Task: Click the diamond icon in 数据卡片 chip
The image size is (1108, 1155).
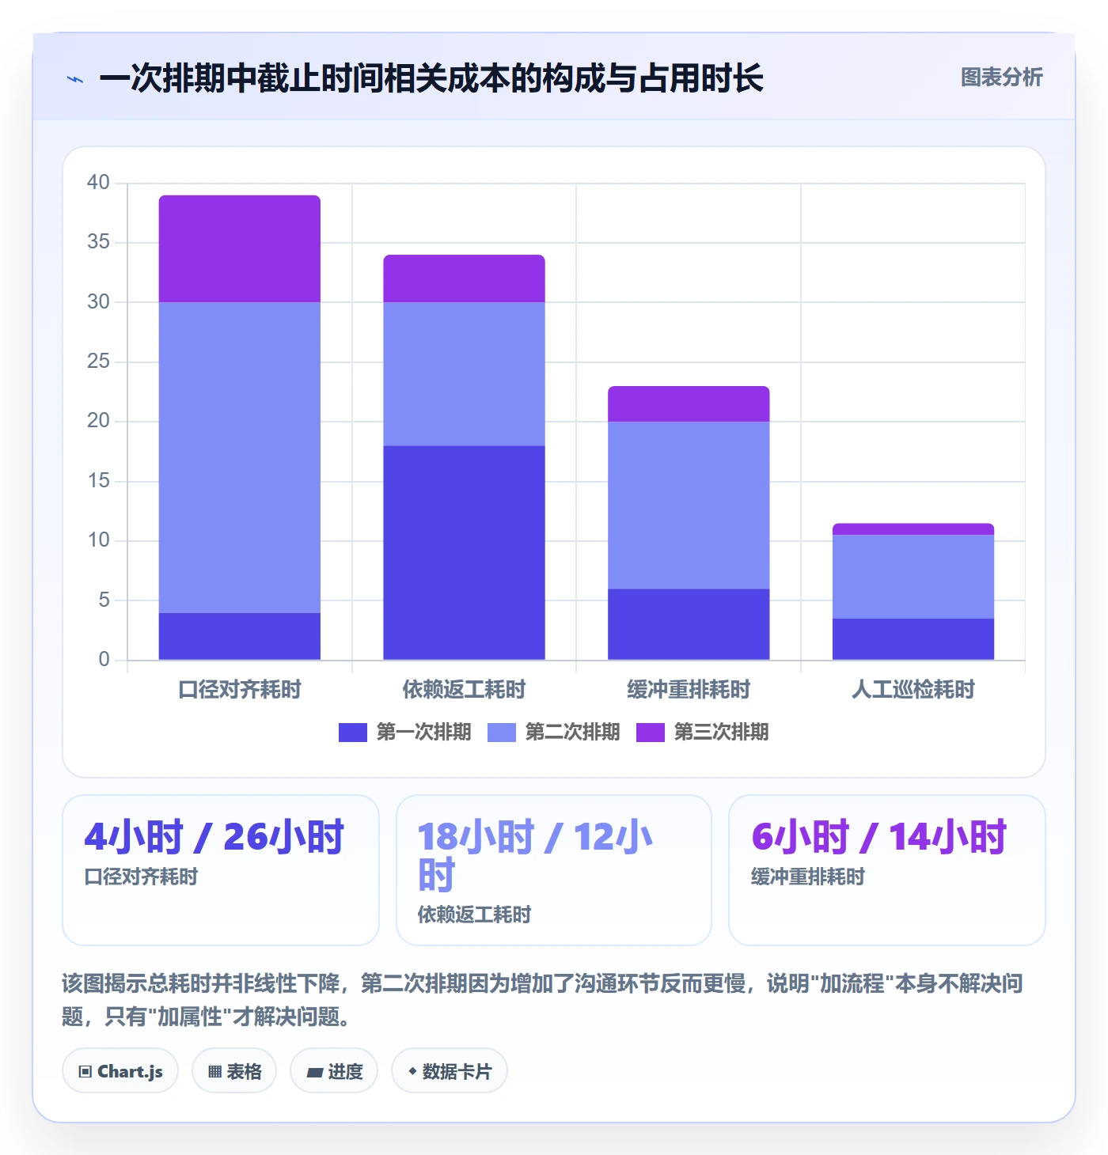Action: click(x=412, y=1071)
